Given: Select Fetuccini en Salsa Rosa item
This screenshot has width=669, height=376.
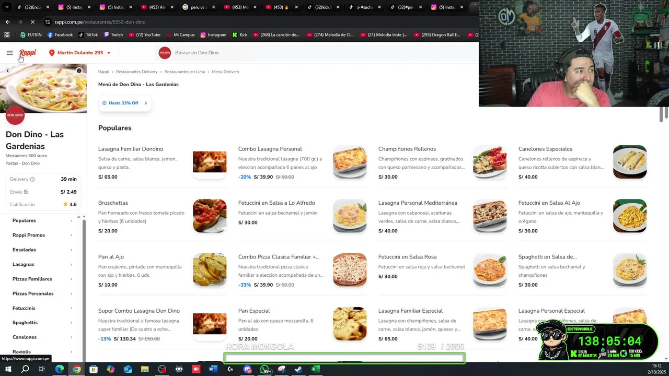Looking at the screenshot, I should (407, 257).
